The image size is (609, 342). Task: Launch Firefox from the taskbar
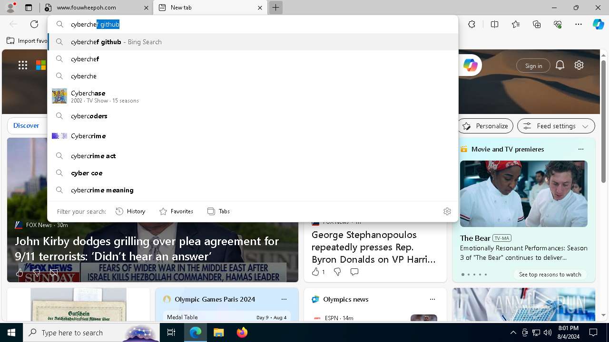(242, 332)
